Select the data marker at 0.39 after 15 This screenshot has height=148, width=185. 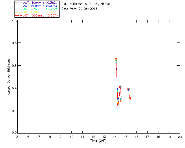[128, 89]
